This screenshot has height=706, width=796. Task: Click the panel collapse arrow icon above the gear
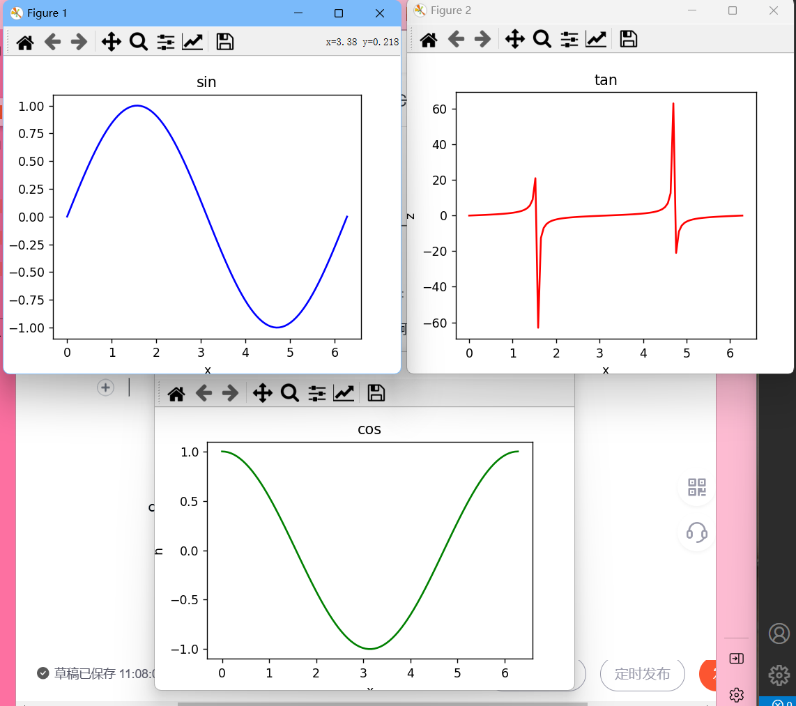click(x=737, y=658)
